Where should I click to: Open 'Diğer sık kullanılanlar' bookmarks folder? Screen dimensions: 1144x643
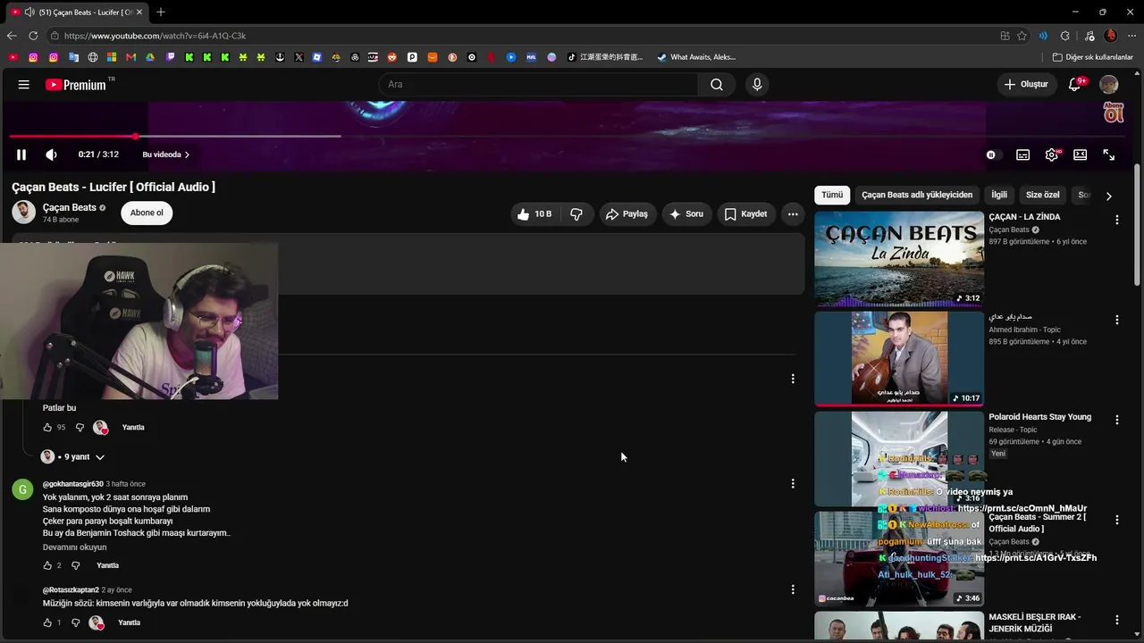(x=1093, y=57)
